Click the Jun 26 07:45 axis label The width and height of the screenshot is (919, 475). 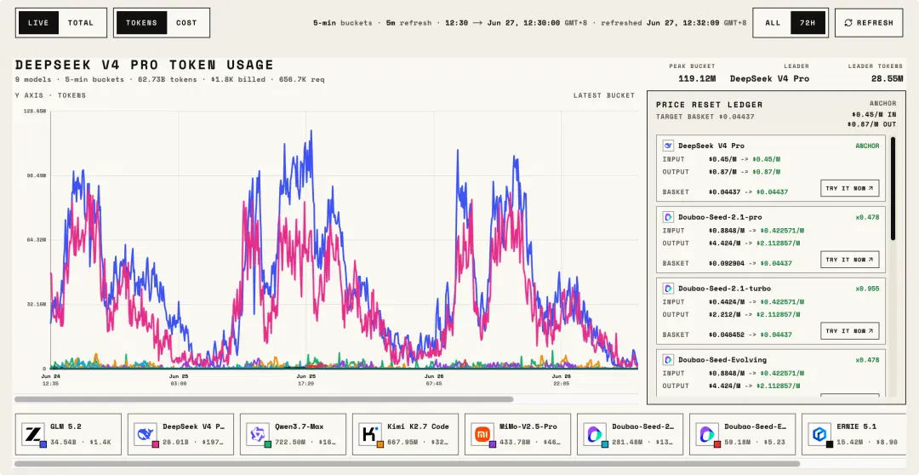pos(434,380)
